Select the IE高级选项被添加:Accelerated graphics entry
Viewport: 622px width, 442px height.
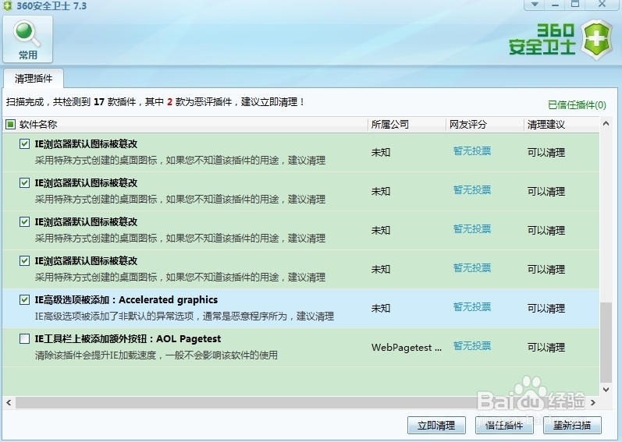(x=301, y=308)
